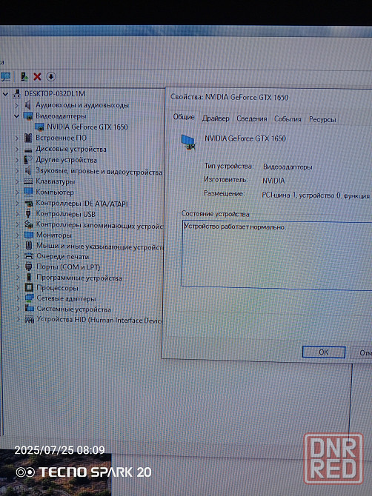Click the scan hardware changes monitor icon
The height and width of the screenshot is (496, 372).
tap(6, 76)
